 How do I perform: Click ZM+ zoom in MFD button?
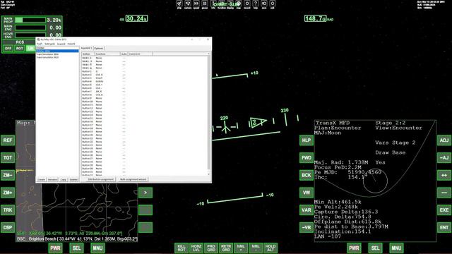pyautogui.click(x=8, y=193)
